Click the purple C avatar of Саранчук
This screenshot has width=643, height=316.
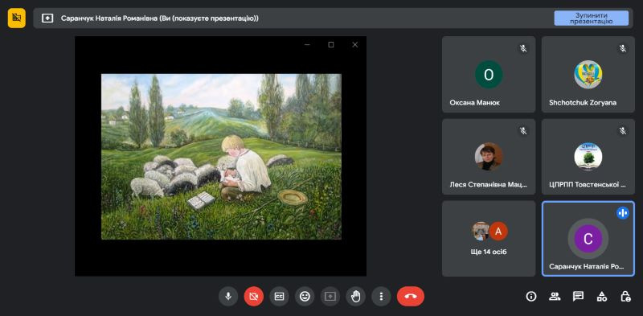click(588, 239)
